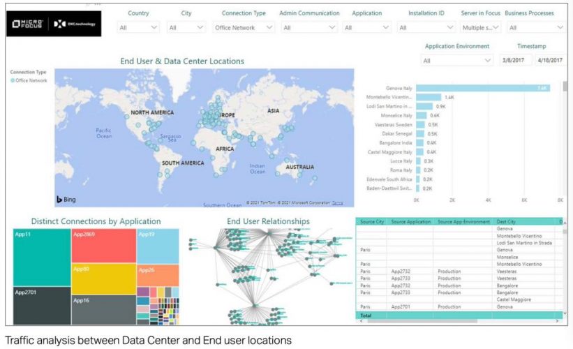Click the Castel Maggiore Italy bar label
This screenshot has height=349, width=573.
[x=390, y=152]
